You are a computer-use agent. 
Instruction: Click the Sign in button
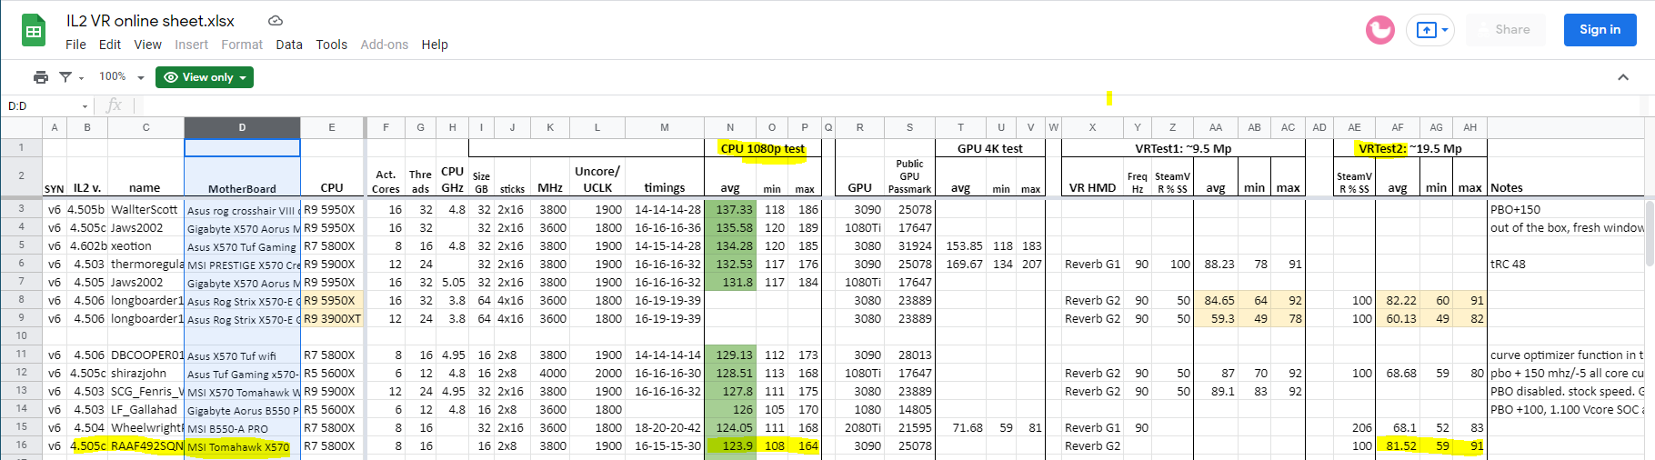pyautogui.click(x=1600, y=30)
